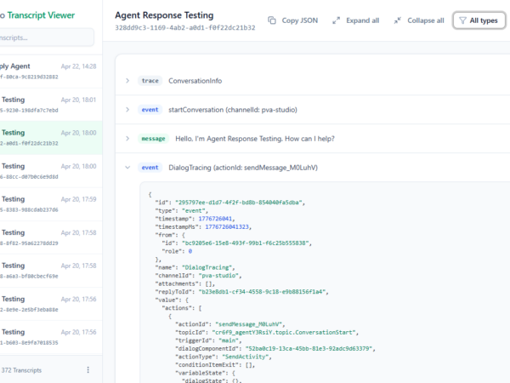
Task: Click the transcript ID 328dd9c3-1169-4ab2-a0d1-f0f22dc21b32
Action: [x=185, y=28]
